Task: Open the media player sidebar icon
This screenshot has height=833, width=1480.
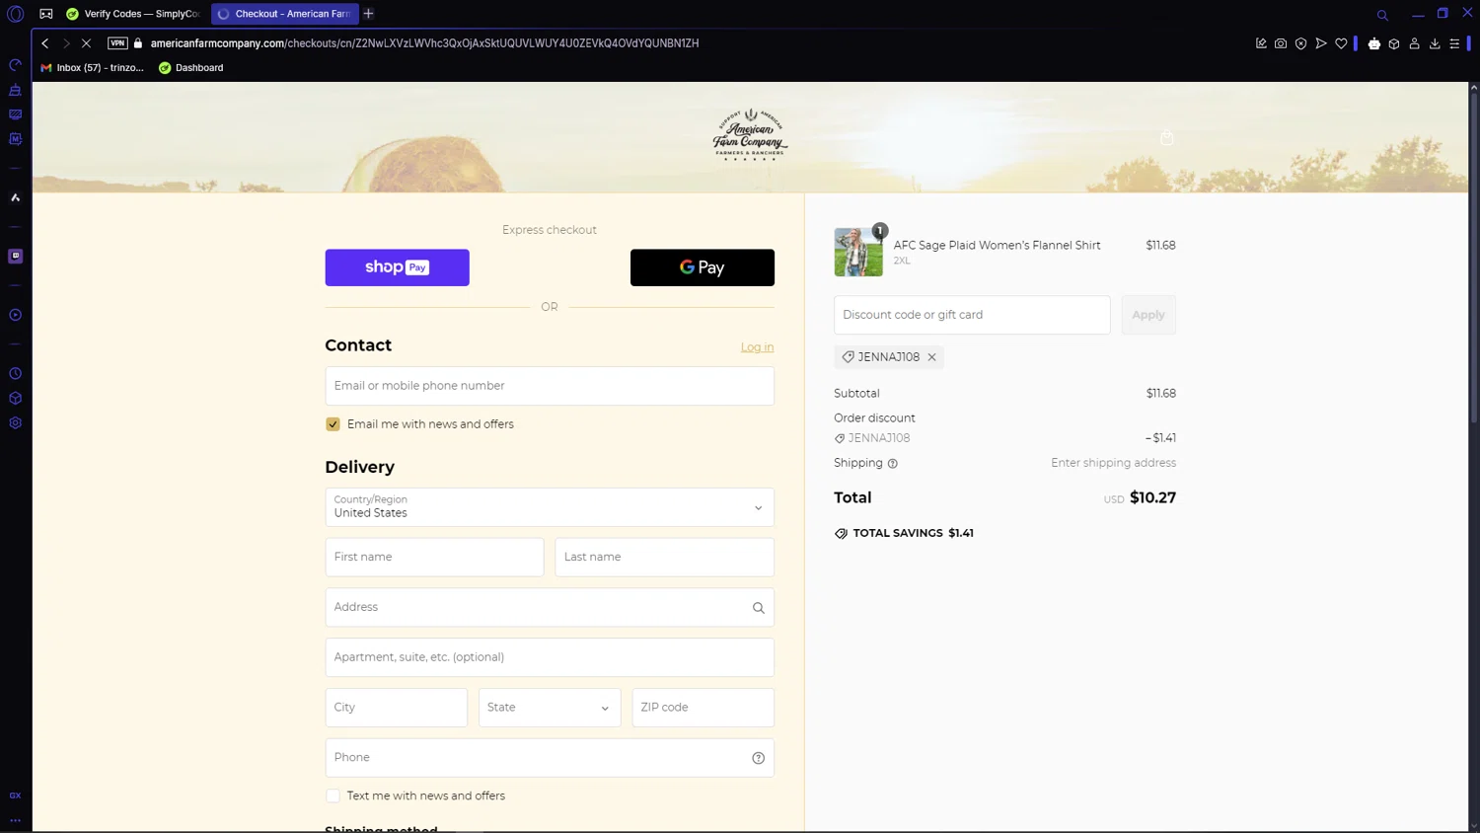Action: click(x=15, y=315)
